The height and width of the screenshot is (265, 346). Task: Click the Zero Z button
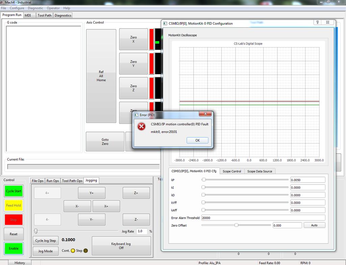click(x=133, y=88)
